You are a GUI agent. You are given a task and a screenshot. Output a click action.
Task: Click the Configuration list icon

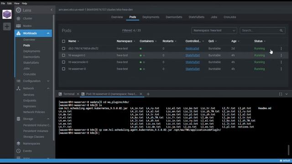(x=18, y=81)
